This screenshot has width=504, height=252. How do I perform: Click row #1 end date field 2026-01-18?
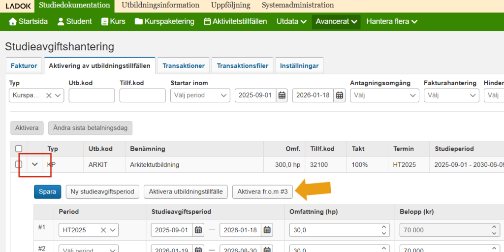tap(240, 230)
